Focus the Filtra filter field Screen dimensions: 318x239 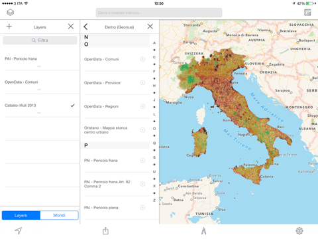[40, 40]
